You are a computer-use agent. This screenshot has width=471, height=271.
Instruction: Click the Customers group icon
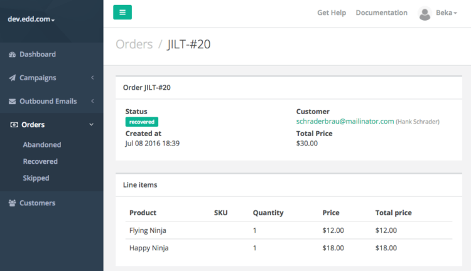[x=12, y=203]
